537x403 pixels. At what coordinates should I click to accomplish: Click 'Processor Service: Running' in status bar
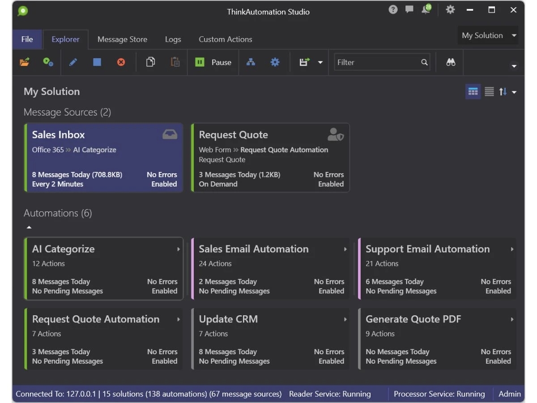click(x=439, y=394)
